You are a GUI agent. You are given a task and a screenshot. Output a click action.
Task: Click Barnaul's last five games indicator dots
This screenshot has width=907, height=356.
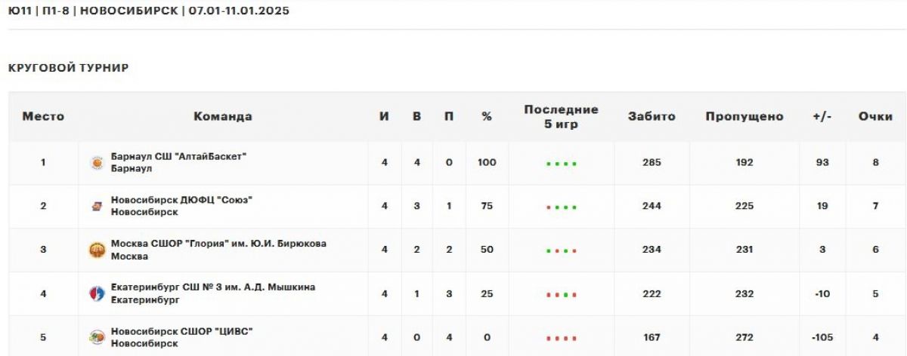coord(561,163)
